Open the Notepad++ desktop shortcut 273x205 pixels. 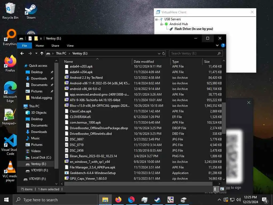[x=9, y=116]
